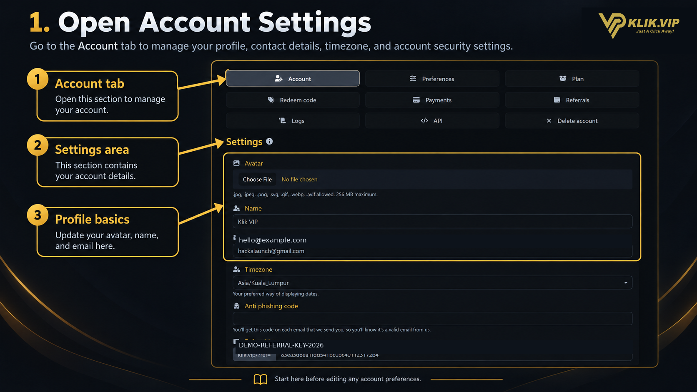Screen dimensions: 697x392
Task: Click the Referrals wallet icon
Action: (x=557, y=100)
